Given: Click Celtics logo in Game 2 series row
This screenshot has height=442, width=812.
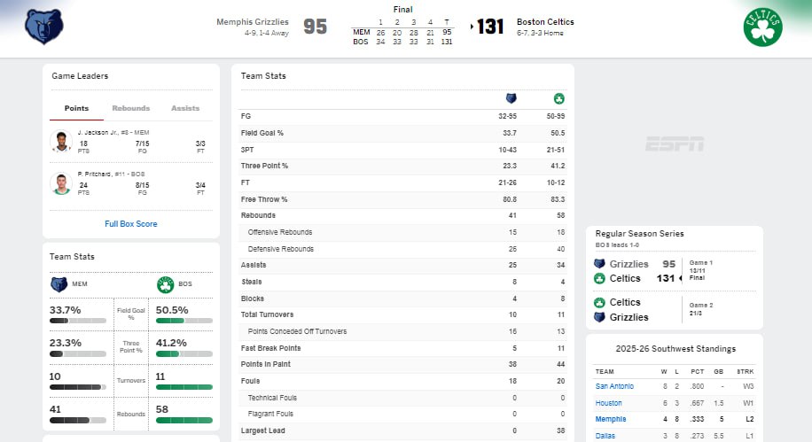Looking at the screenshot, I should pos(600,302).
